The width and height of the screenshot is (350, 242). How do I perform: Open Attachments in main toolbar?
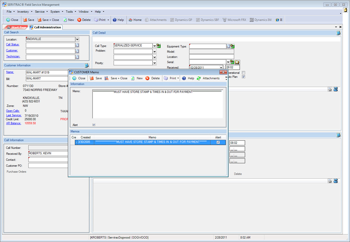coord(156,20)
